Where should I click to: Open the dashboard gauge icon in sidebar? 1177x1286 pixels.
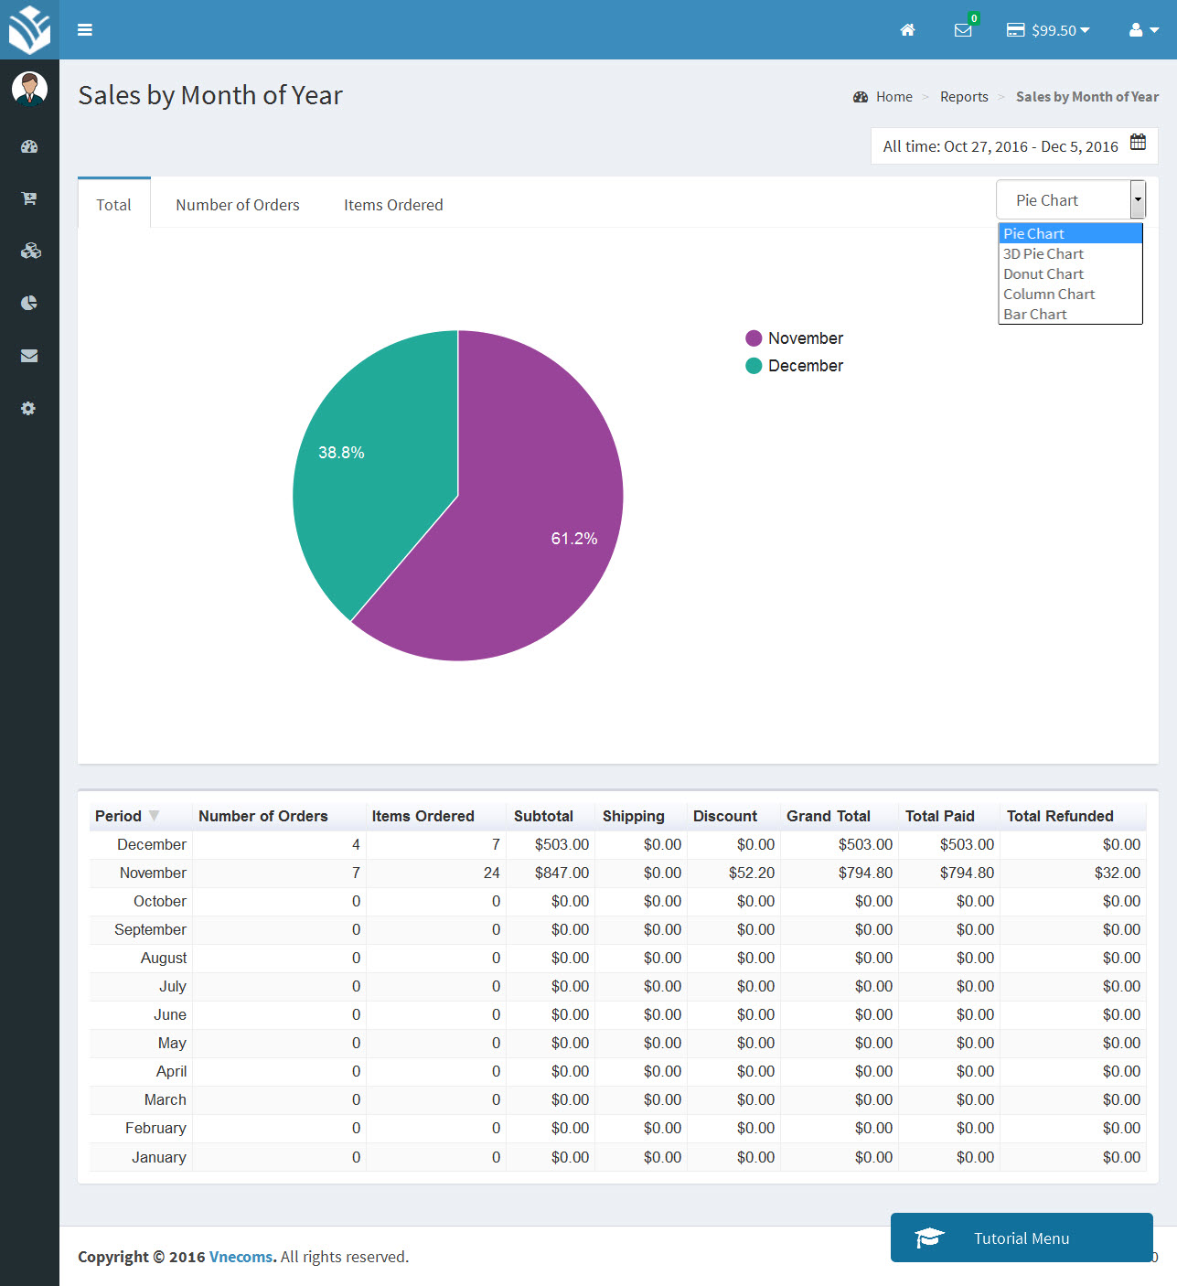click(x=29, y=146)
